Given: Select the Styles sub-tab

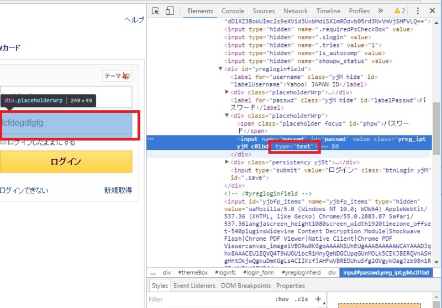Looking at the screenshot, I should click(160, 285).
